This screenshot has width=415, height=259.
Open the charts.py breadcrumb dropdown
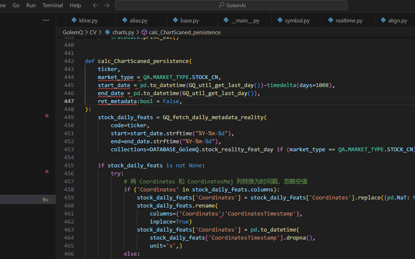point(123,32)
